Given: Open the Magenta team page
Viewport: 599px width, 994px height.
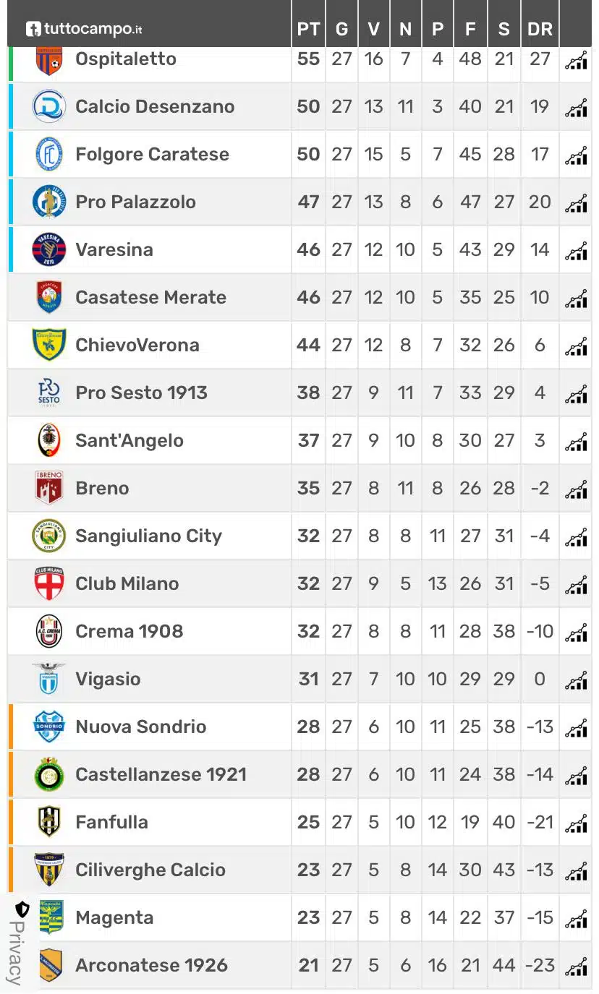Looking at the screenshot, I should 114,917.
